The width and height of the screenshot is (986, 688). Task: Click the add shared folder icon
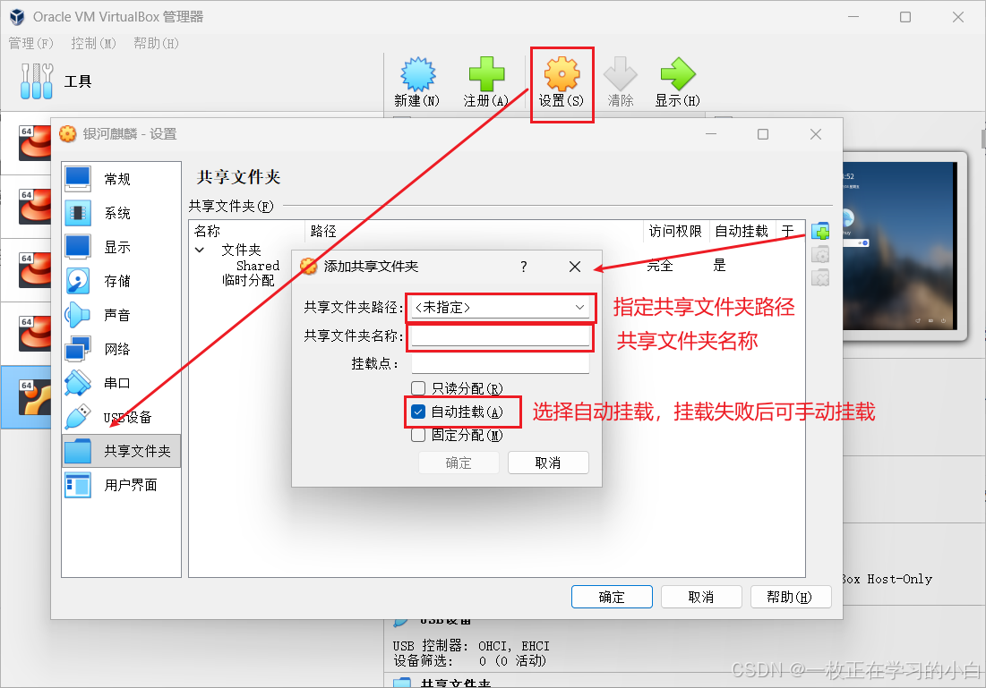tap(820, 231)
